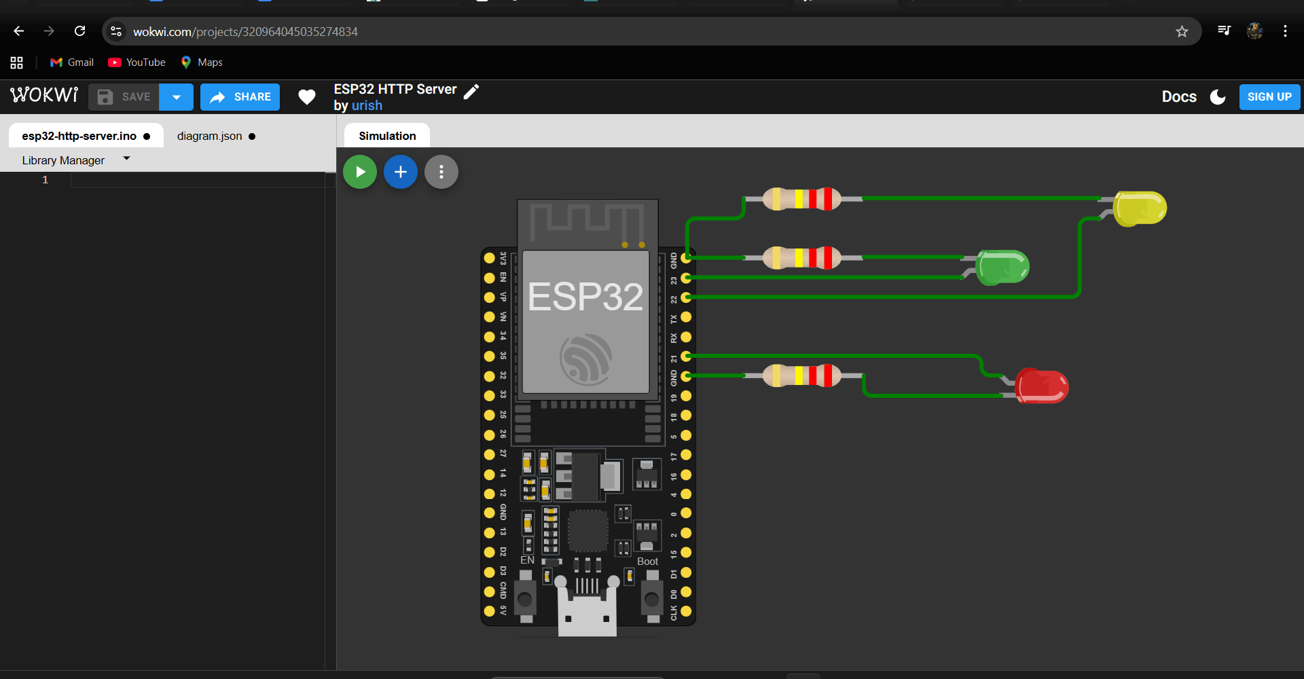Image resolution: width=1304 pixels, height=679 pixels.
Task: Click the ESP32 pin 21
Action: tap(686, 356)
